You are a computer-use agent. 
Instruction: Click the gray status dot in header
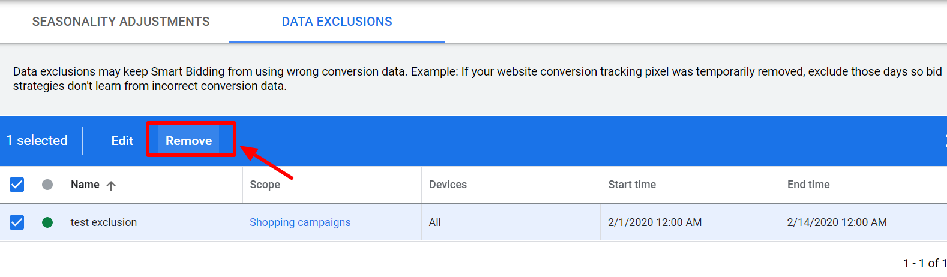[x=47, y=185]
